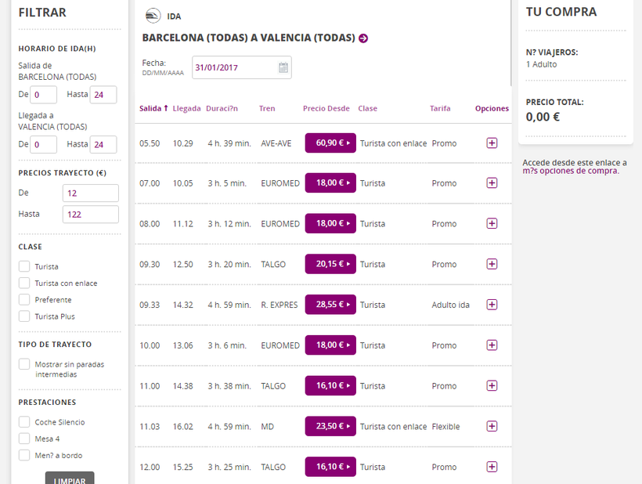Screen dimensions: 642x484
Task: Open the calendar date picker icon
Action: click(283, 68)
